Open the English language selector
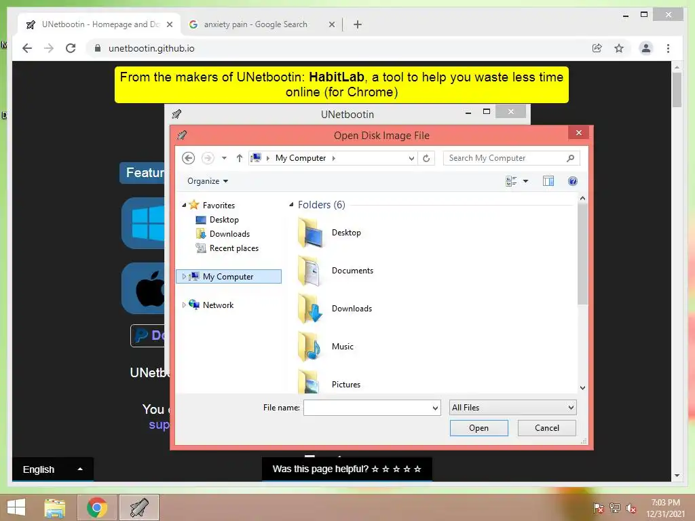 53,469
